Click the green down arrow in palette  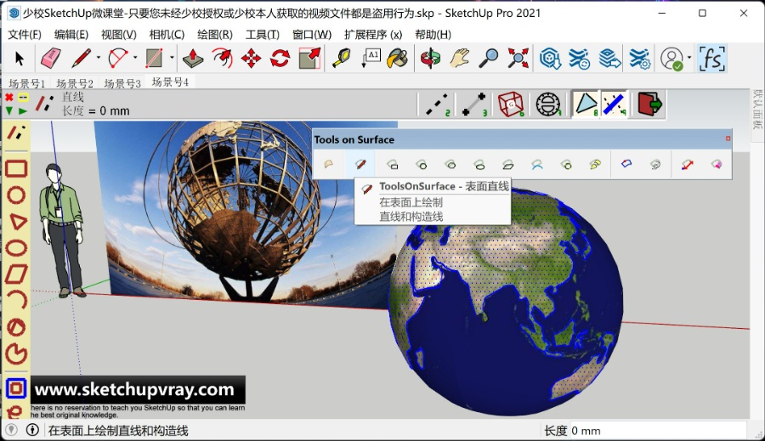[8, 111]
